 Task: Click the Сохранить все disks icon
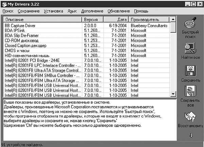click(x=190, y=91)
